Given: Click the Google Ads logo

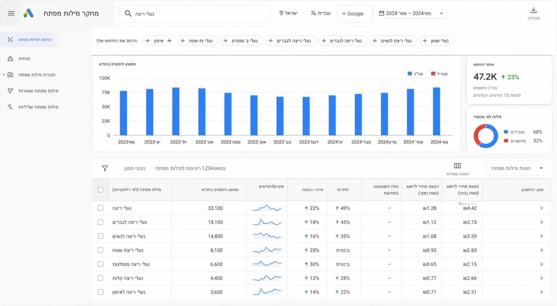Looking at the screenshot, I should 29,13.
